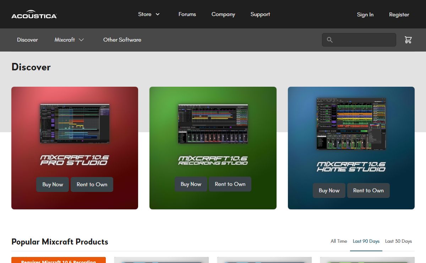Click the search magnifier icon

(x=330, y=40)
